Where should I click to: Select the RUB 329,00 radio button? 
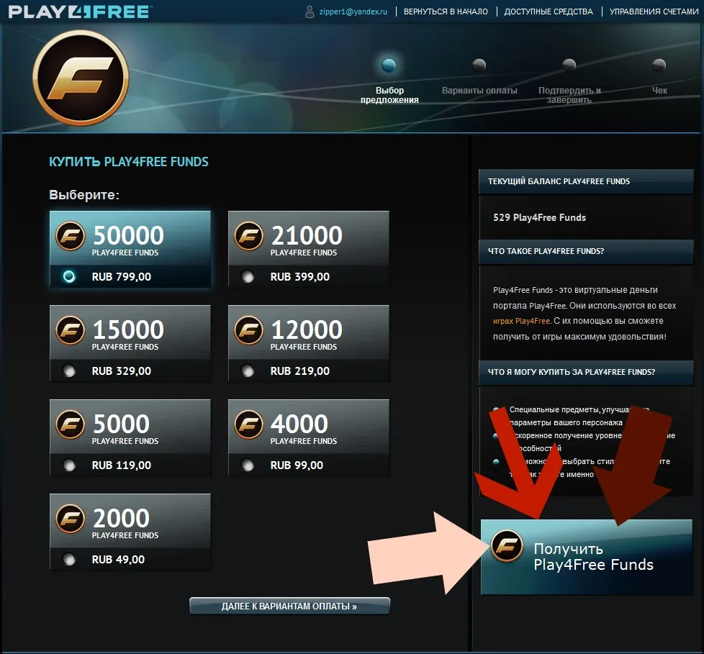[69, 371]
